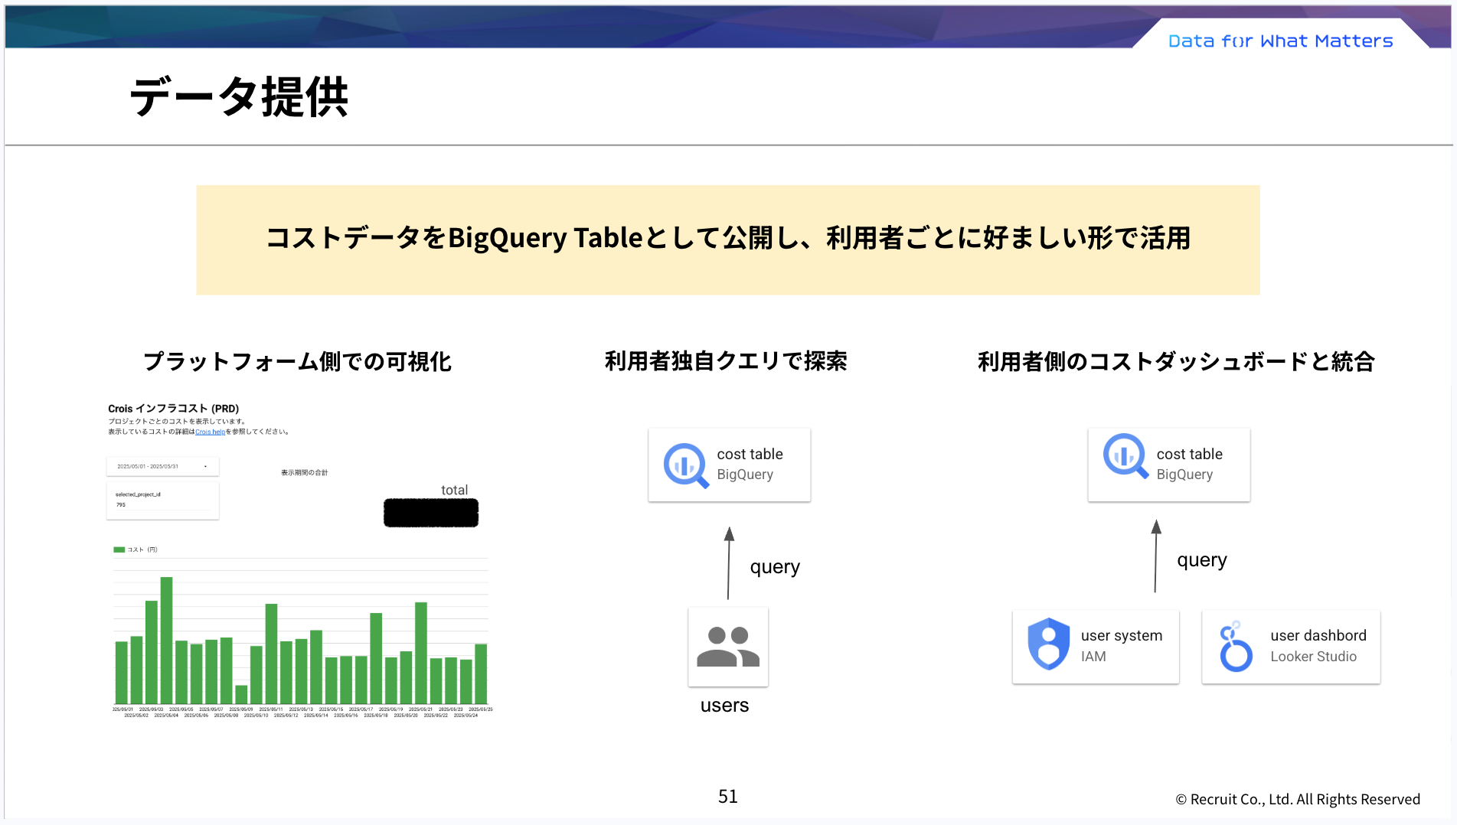The image size is (1457, 825).
Task: Select the Looker Studio icon in the user dashbord card
Action: pyautogui.click(x=1235, y=647)
